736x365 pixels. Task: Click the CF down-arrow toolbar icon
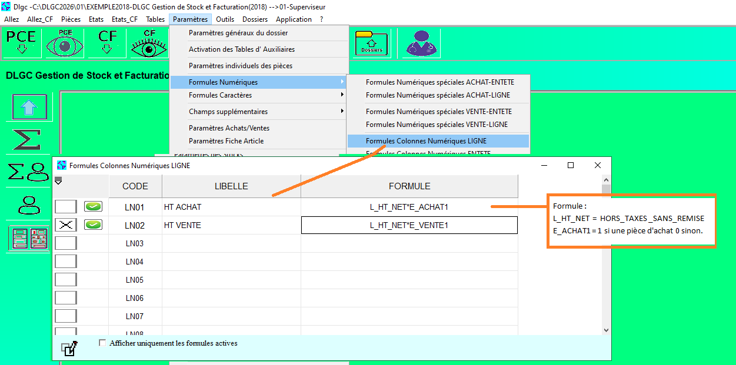(107, 43)
